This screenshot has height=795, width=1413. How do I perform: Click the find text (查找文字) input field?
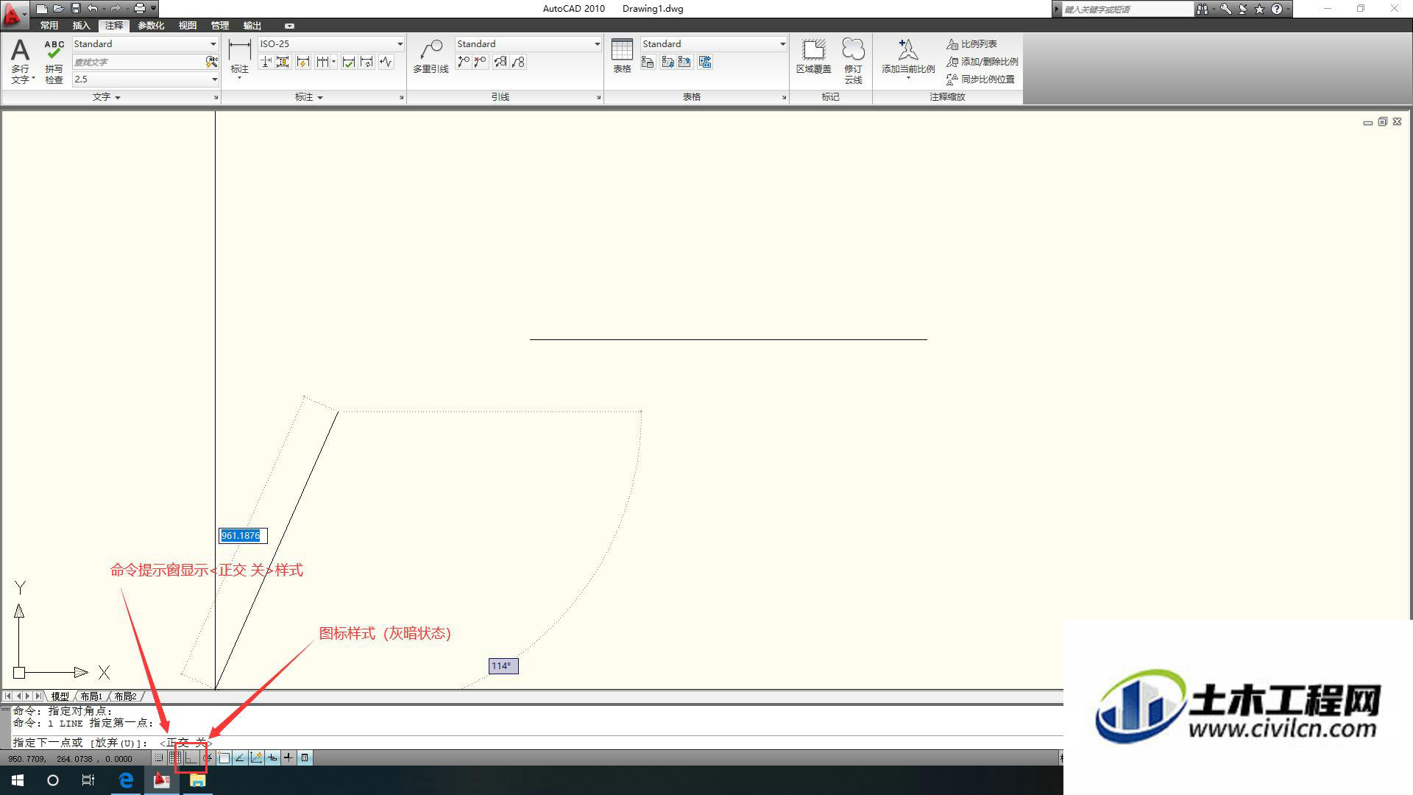tap(138, 62)
